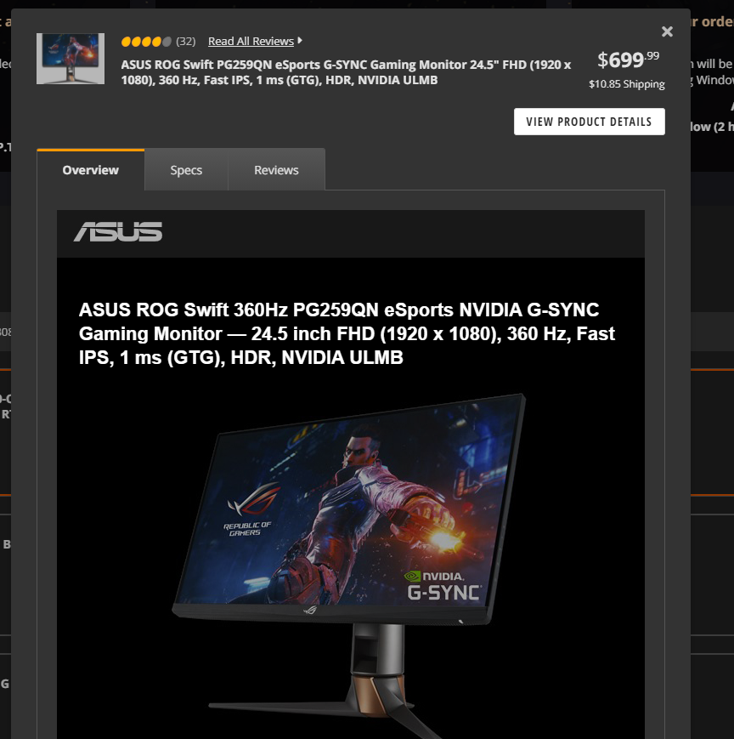
Task: Click the View Product Details button
Action: coord(589,122)
